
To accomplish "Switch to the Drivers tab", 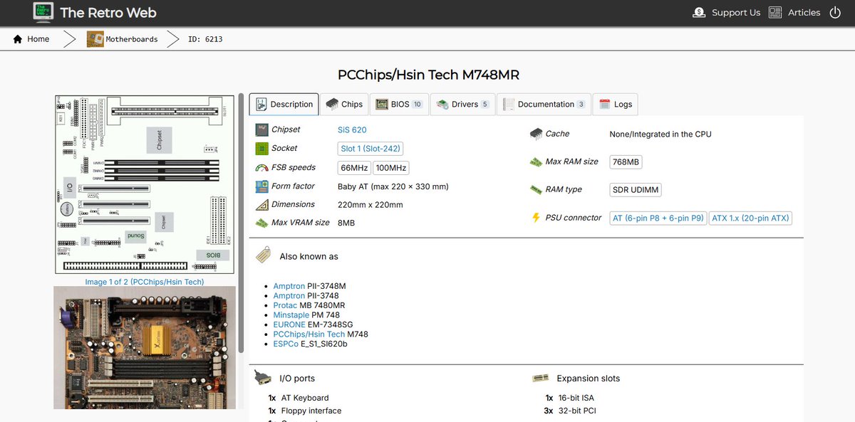I will [463, 104].
